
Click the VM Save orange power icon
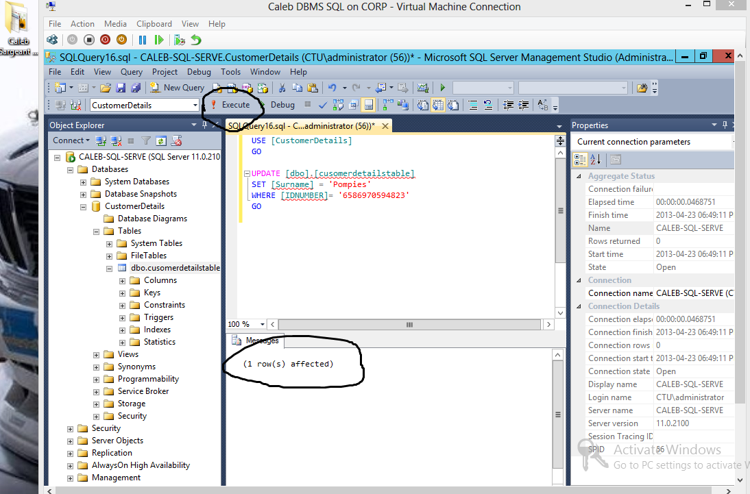click(121, 40)
